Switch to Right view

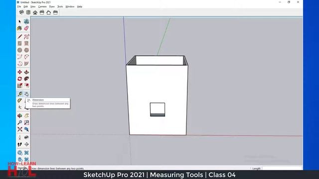[x=42, y=12]
